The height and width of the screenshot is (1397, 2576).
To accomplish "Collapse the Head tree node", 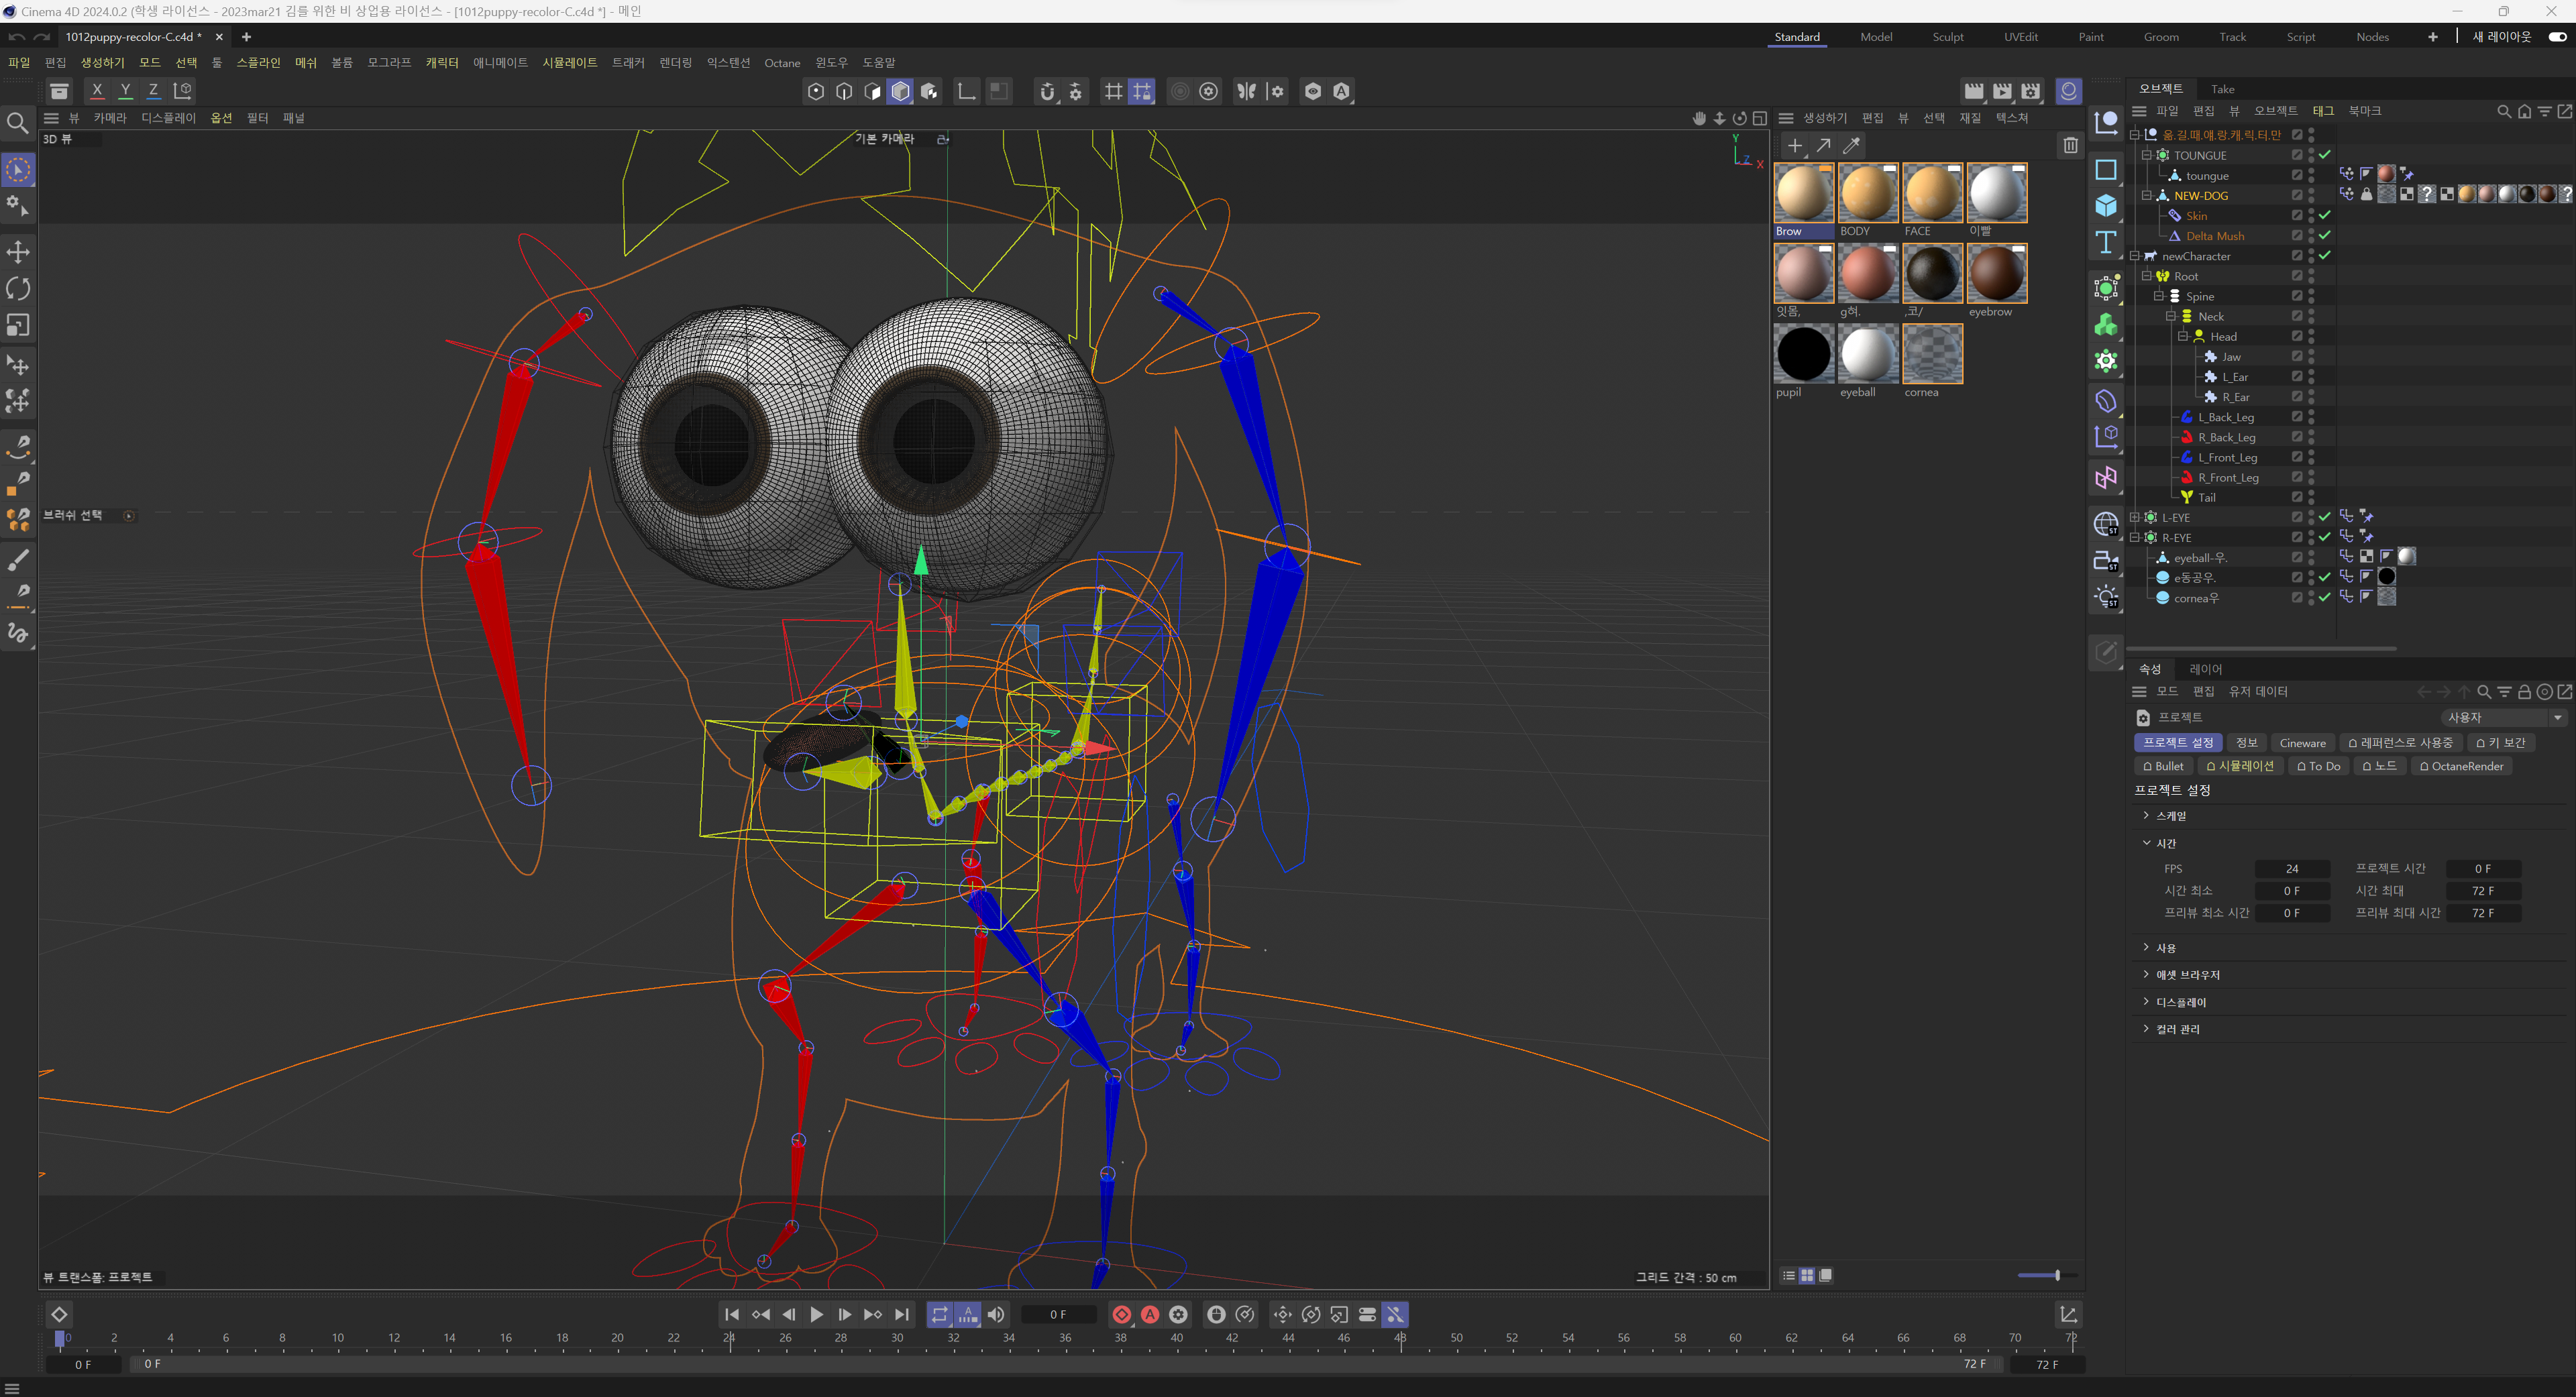I will (2183, 336).
